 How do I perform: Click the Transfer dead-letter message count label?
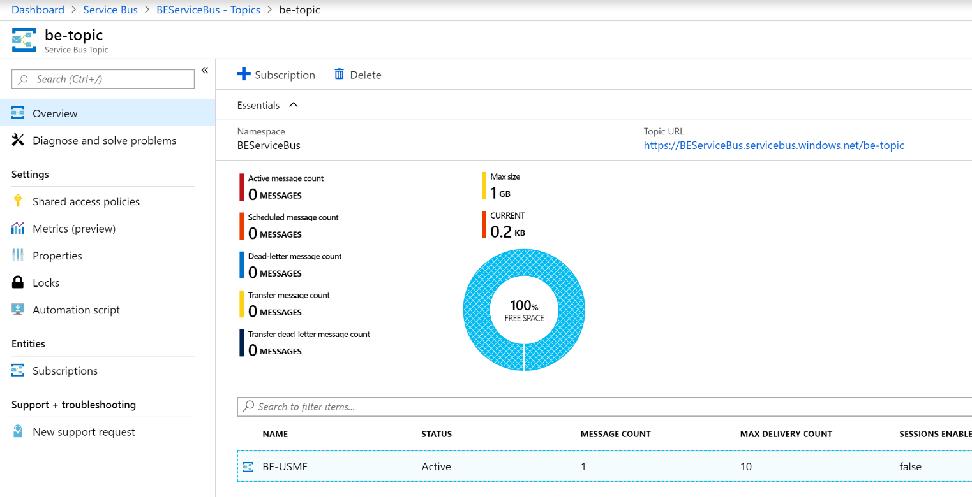point(309,334)
